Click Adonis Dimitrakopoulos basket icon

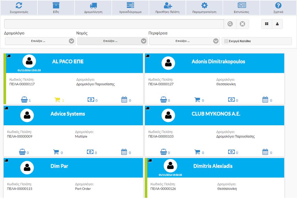[x=164, y=99]
